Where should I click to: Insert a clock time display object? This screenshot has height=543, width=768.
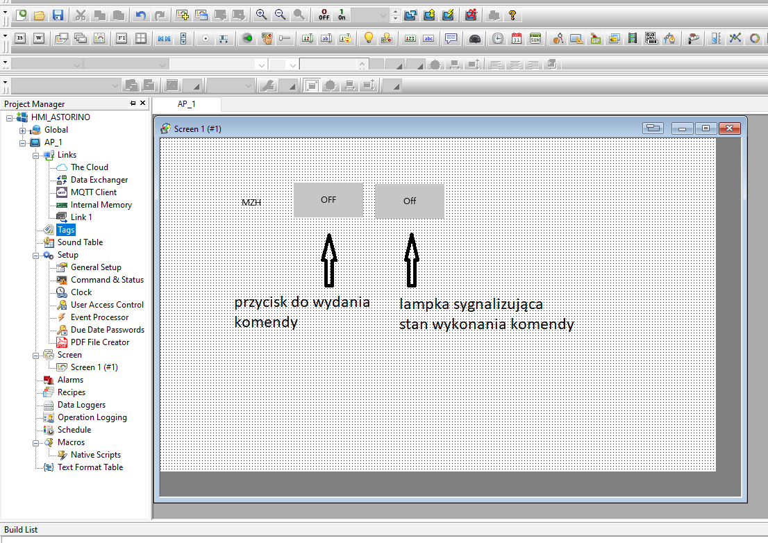[x=498, y=38]
